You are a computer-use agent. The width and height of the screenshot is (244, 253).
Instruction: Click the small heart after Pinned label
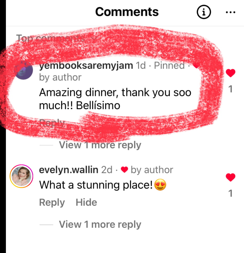coord(196,65)
